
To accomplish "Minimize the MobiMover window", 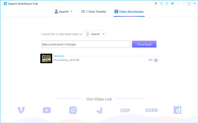I will (183, 3).
